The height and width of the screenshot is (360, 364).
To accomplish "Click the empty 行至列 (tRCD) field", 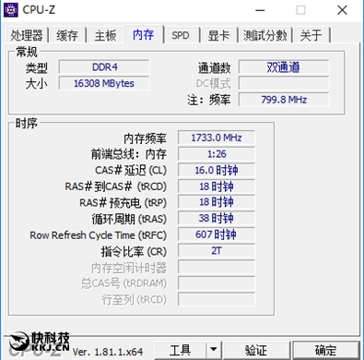I will pyautogui.click(x=217, y=299).
